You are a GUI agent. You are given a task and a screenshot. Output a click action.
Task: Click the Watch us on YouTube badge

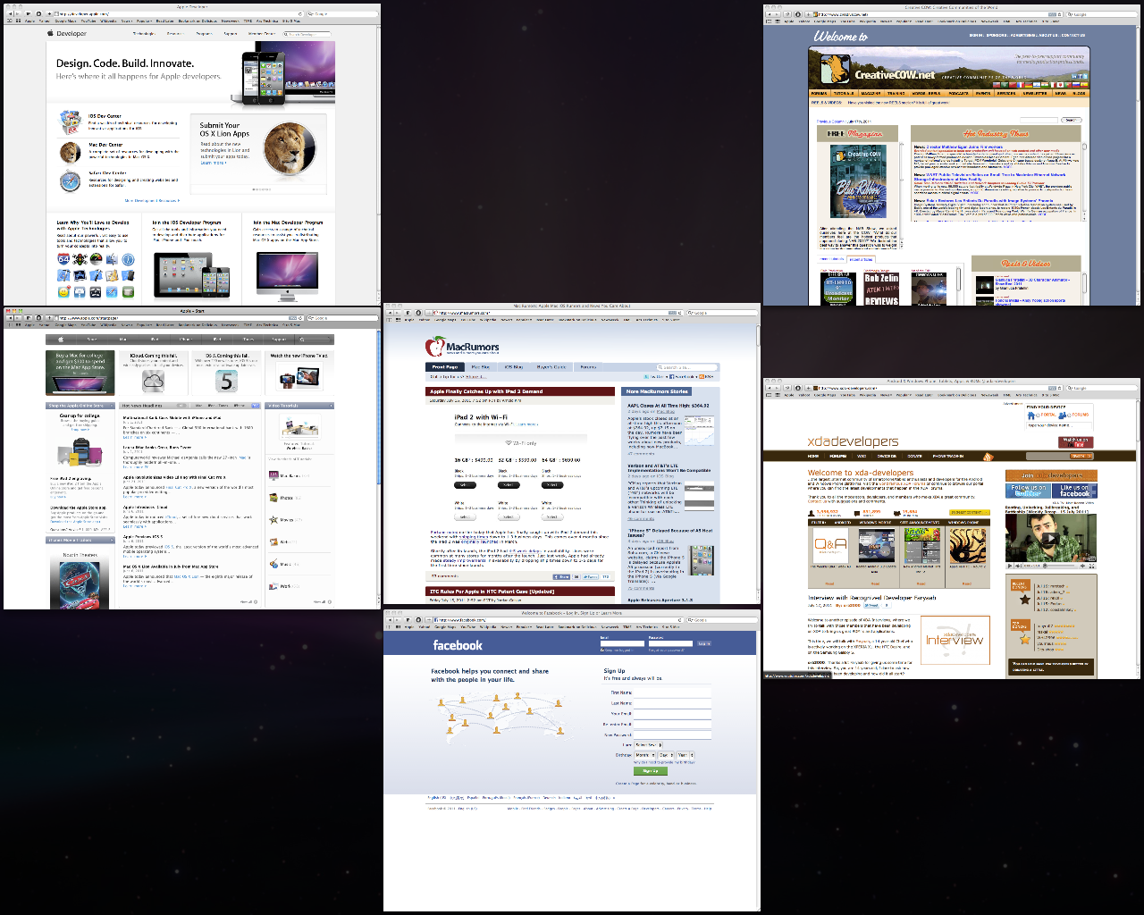(x=1076, y=441)
